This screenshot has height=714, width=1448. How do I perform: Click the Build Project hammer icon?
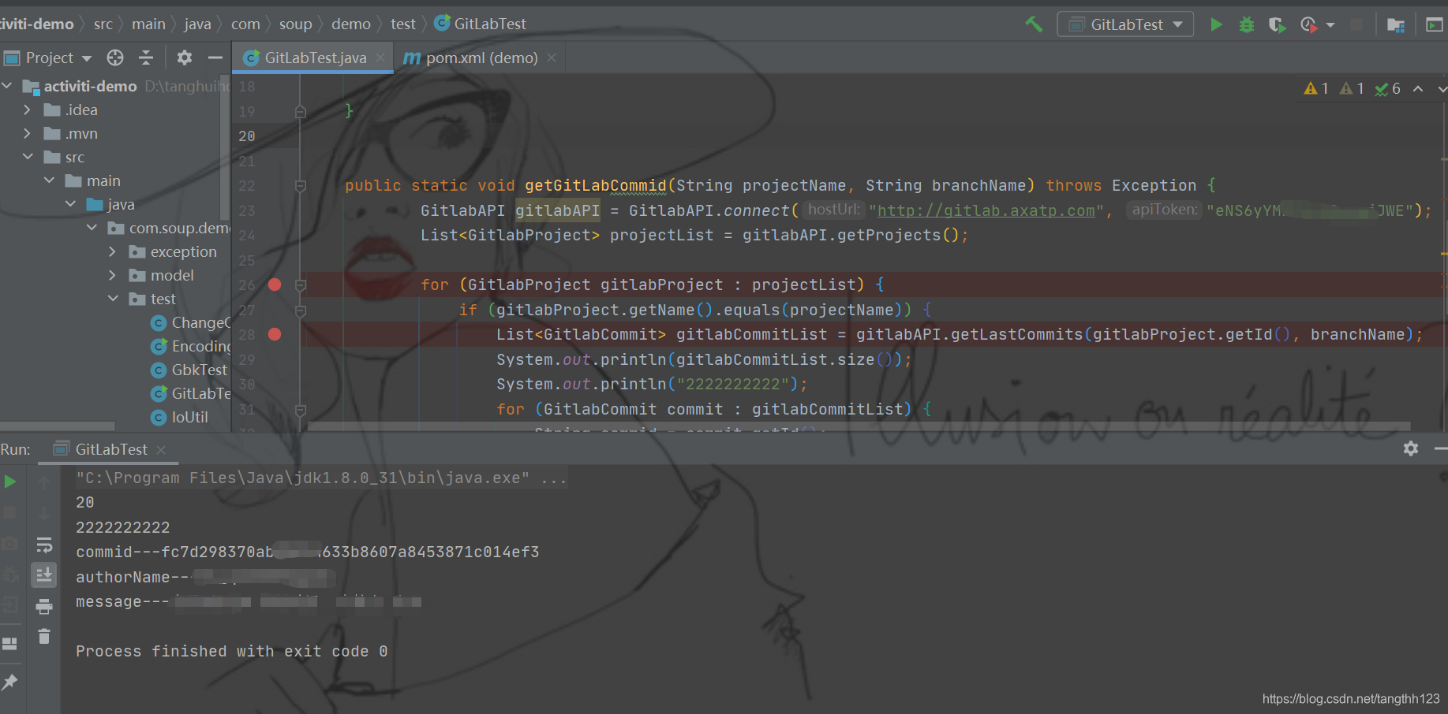click(1033, 24)
